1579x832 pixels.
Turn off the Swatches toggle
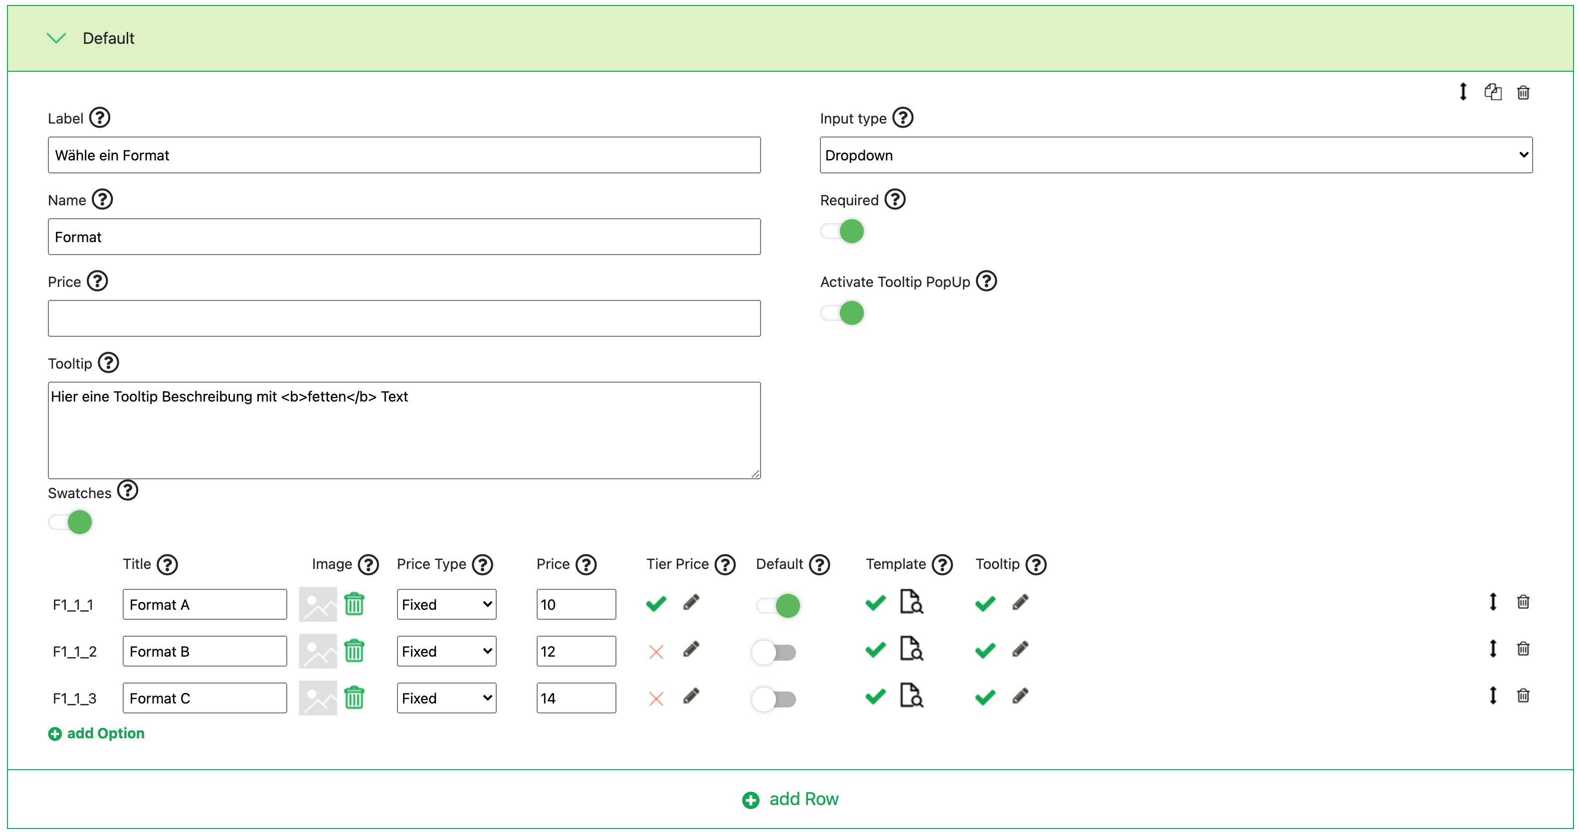[x=70, y=522]
